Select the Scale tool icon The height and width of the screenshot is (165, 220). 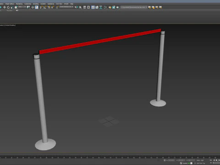[12, 7]
